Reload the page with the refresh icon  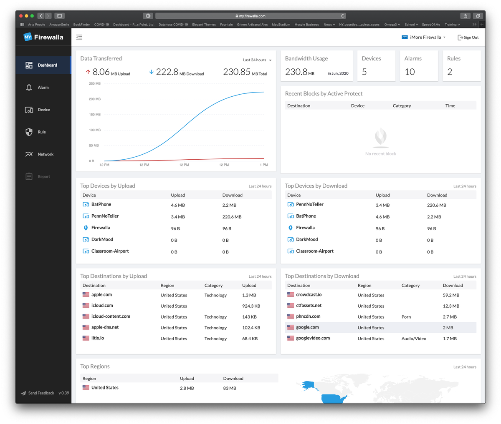point(342,15)
